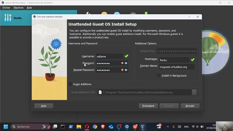
Task: Open the Aide menu in menu bar
Action: [x=29, y=8]
